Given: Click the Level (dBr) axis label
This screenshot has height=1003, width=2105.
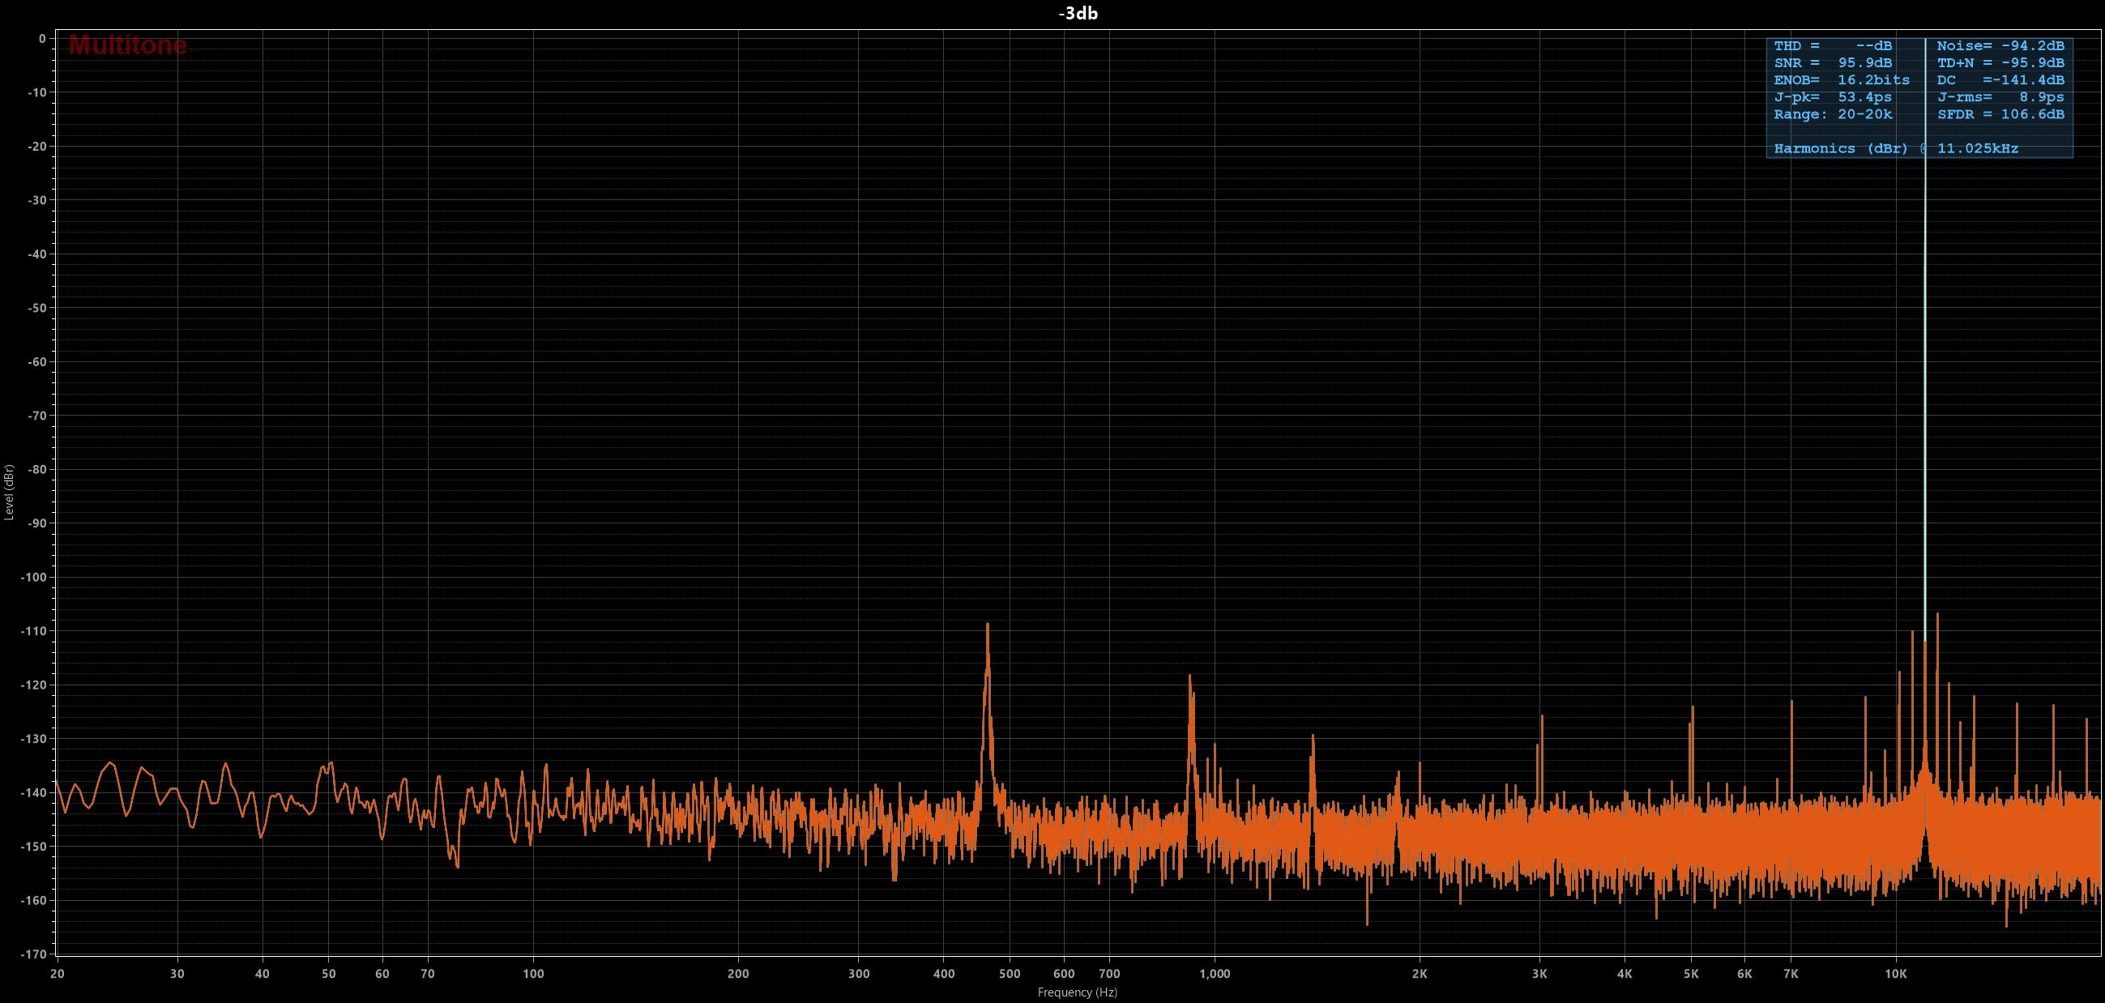Looking at the screenshot, I should pos(9,493).
